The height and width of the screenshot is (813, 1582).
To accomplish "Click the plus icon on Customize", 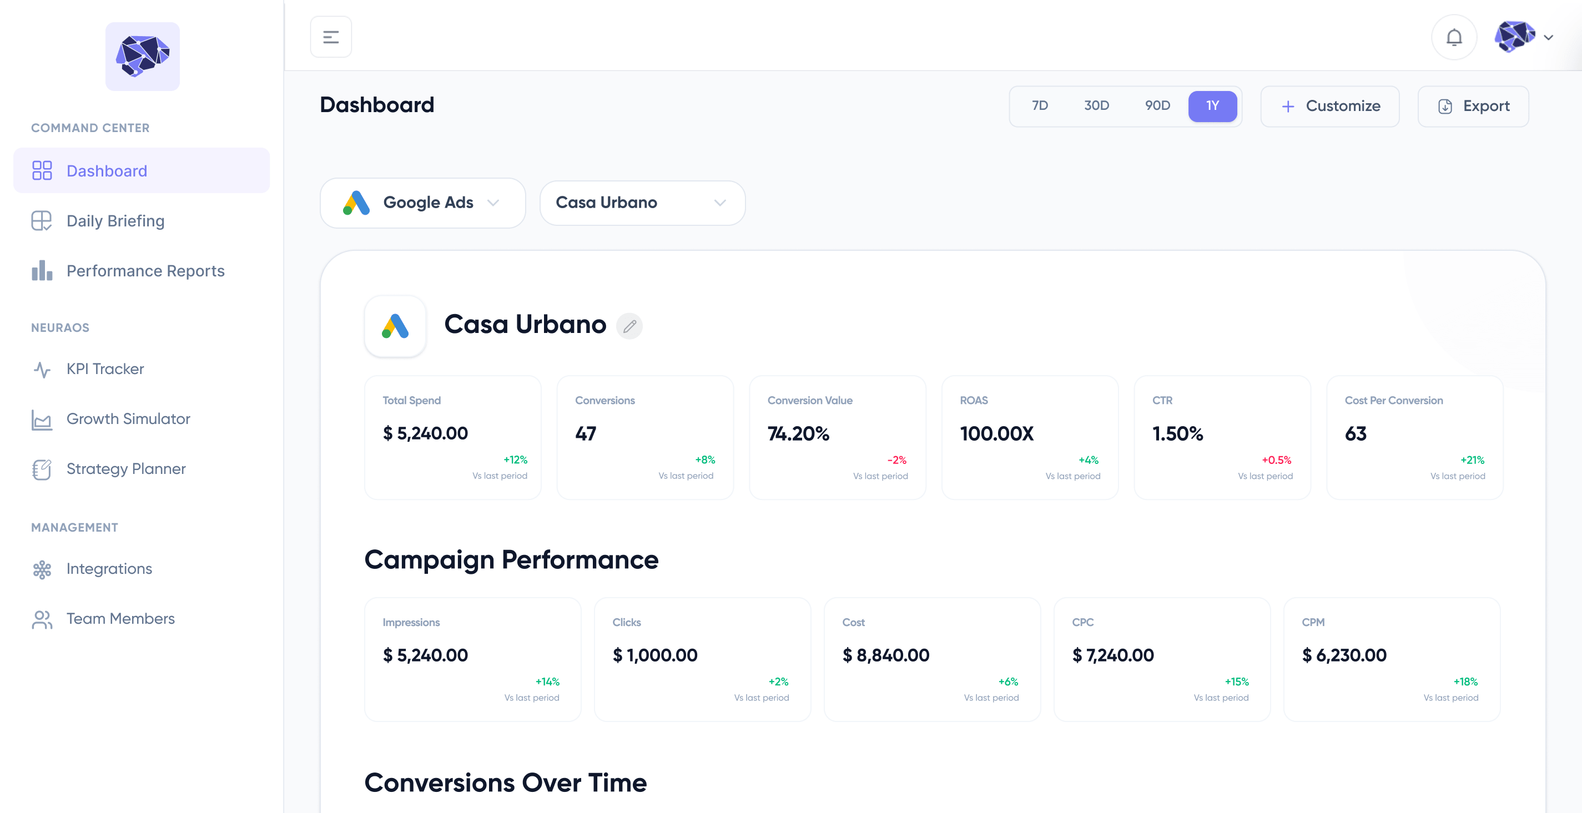I will pyautogui.click(x=1288, y=106).
